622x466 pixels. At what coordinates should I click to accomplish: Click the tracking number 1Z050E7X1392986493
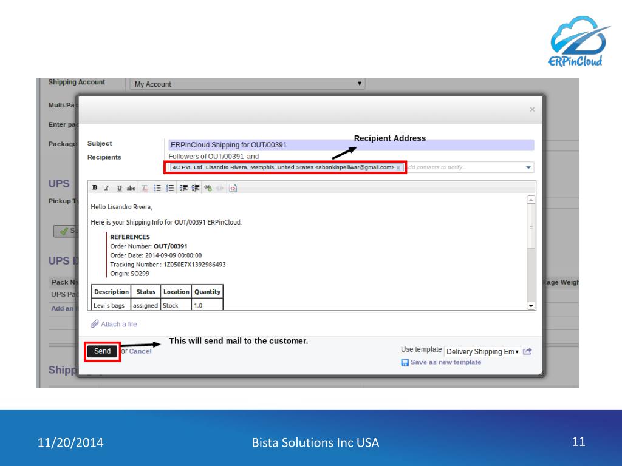[x=194, y=265]
